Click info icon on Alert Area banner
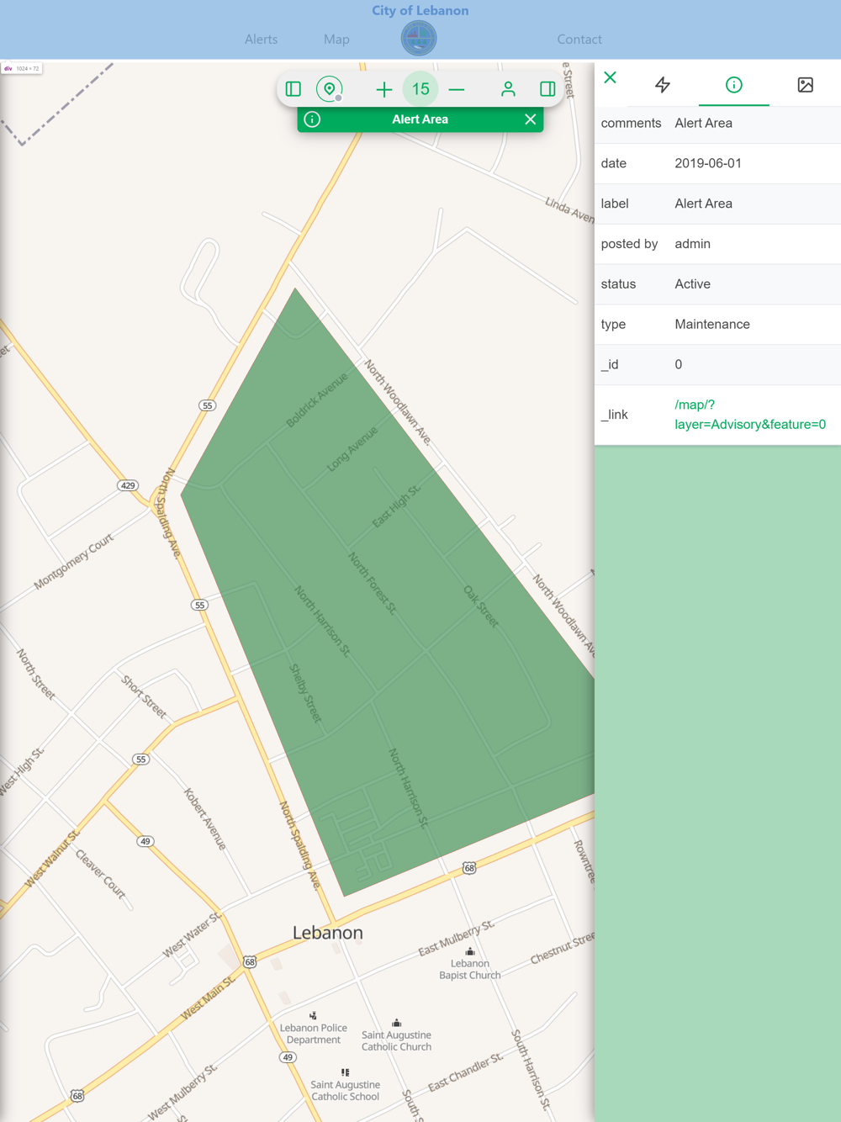The image size is (841, 1122). point(312,119)
